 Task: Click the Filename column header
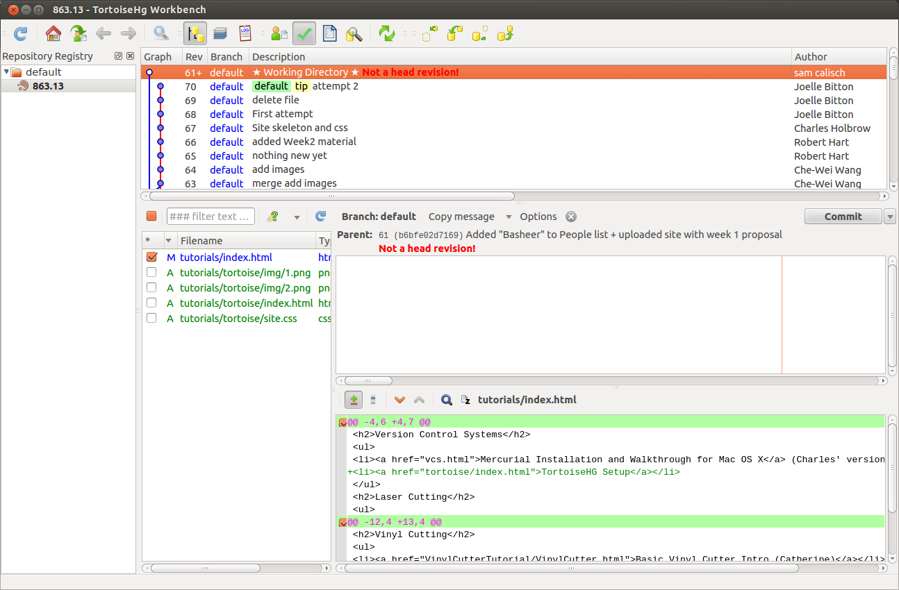[246, 241]
